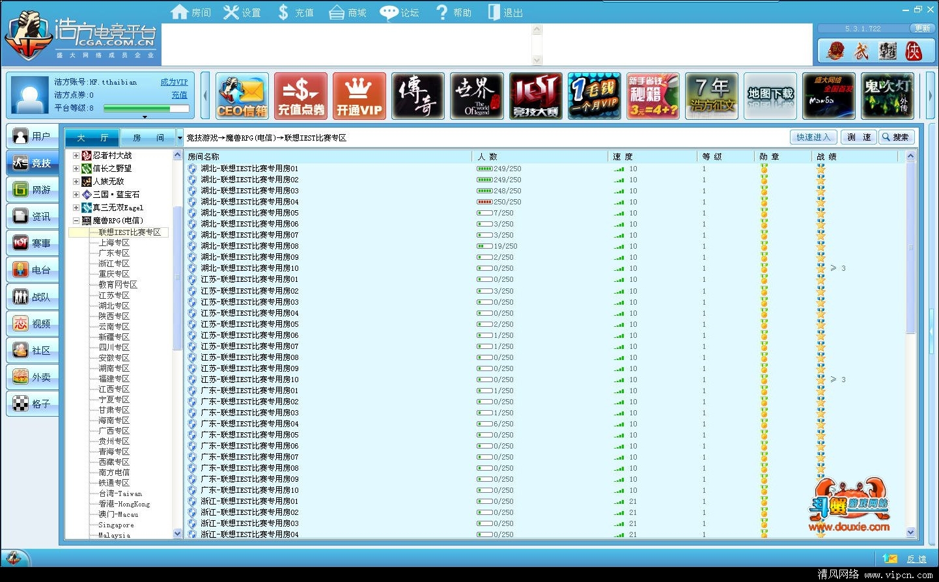Viewport: 939px width, 582px height.
Task: Select 上海专区 in the tree
Action: [114, 243]
